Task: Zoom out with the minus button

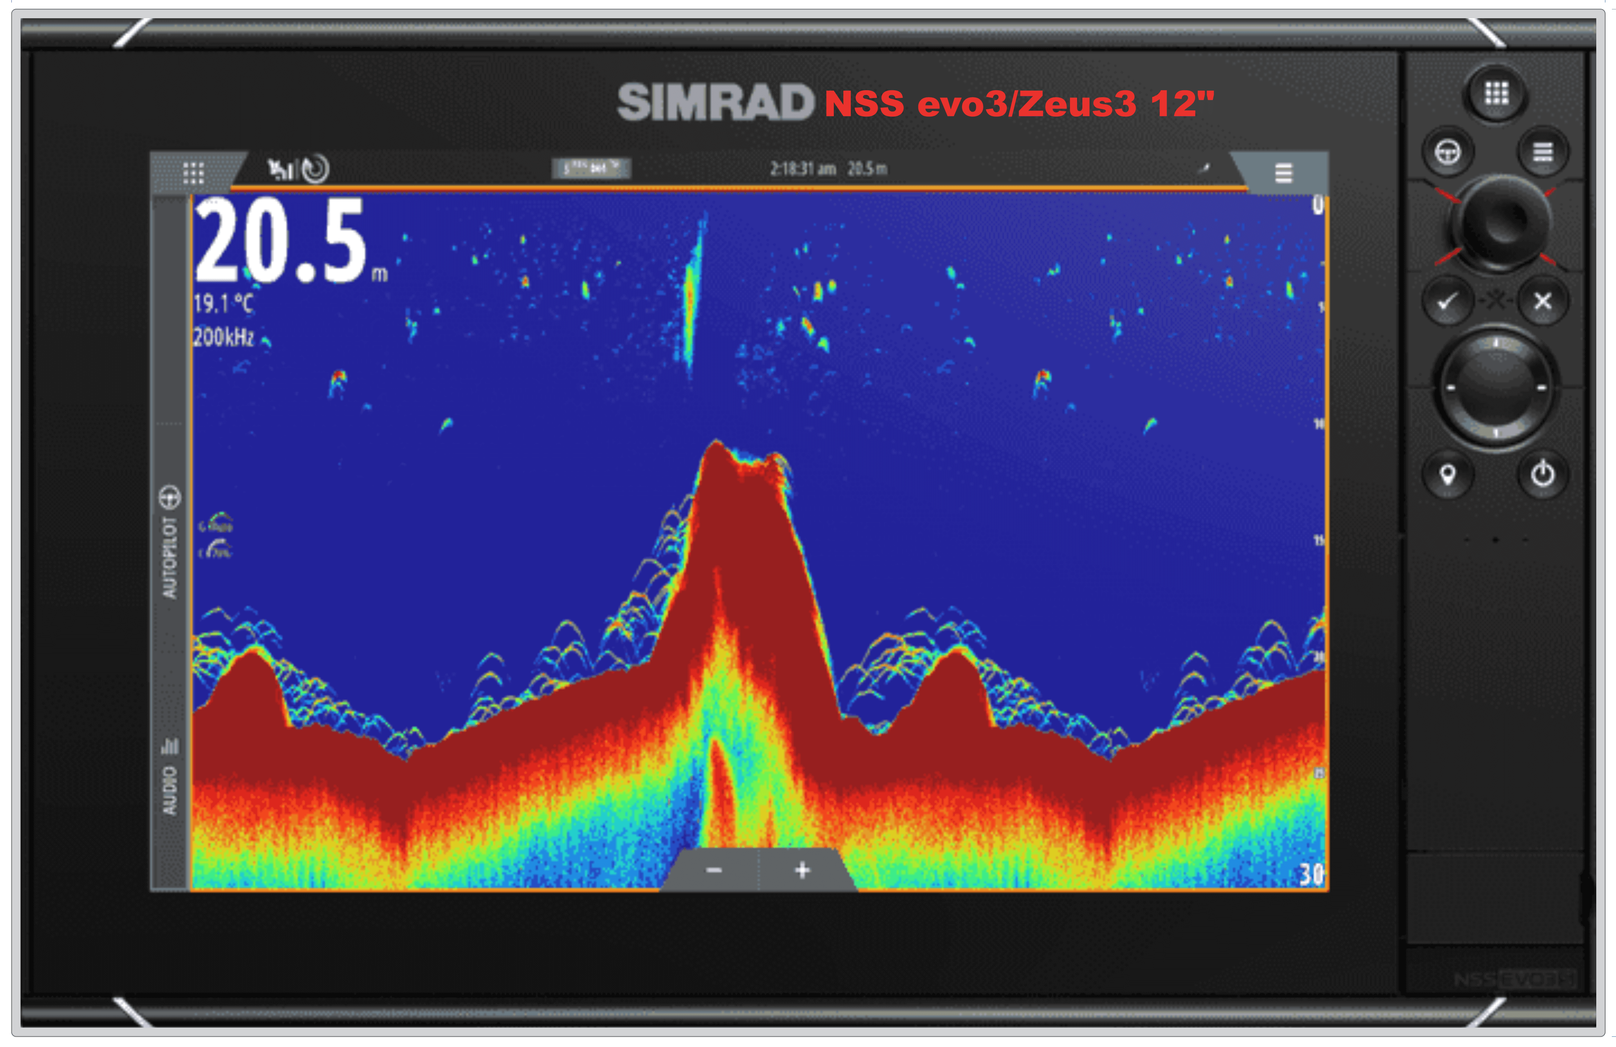Action: tap(713, 870)
